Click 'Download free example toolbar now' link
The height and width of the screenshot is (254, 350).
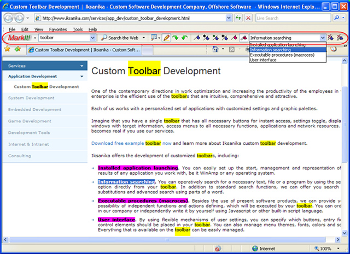pyautogui.click(x=131, y=144)
